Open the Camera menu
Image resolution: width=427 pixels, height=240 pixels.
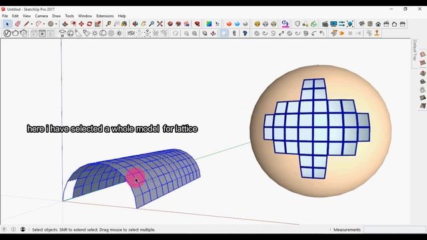[x=41, y=16]
